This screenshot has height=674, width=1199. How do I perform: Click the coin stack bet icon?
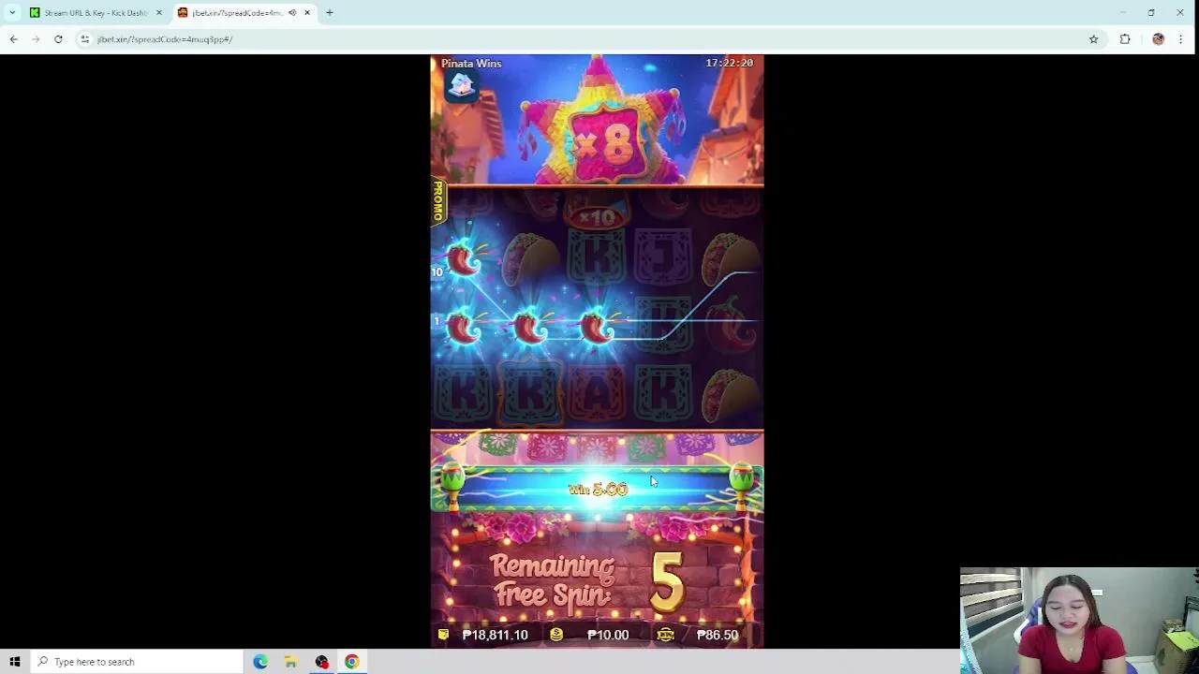[x=556, y=635]
